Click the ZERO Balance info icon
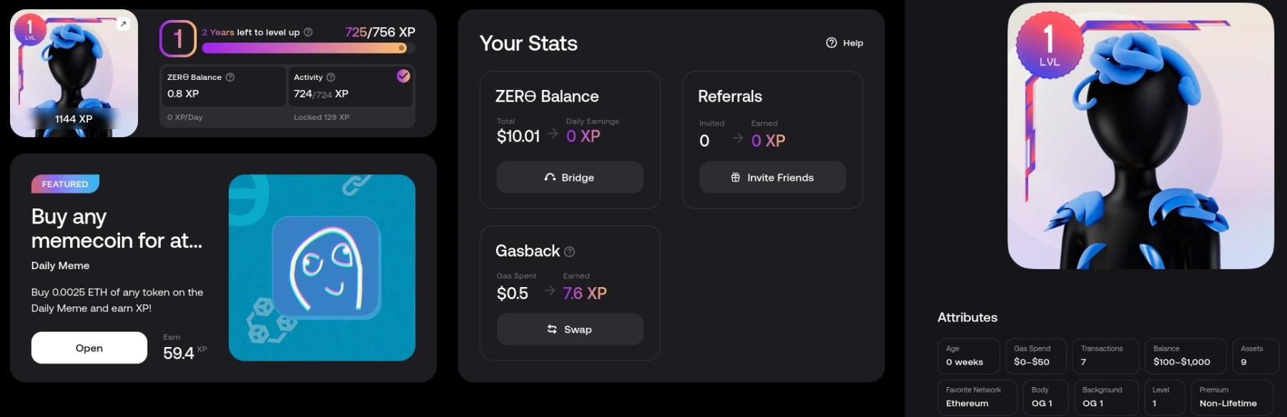The image size is (1287, 417). point(230,77)
